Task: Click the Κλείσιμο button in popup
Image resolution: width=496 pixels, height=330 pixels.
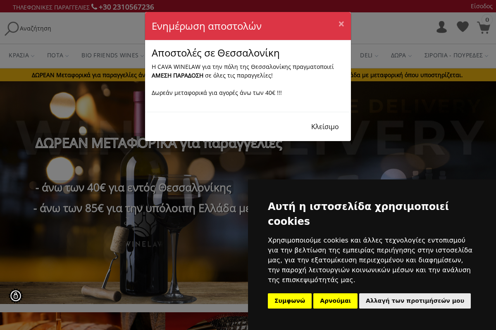Action: [x=325, y=127]
